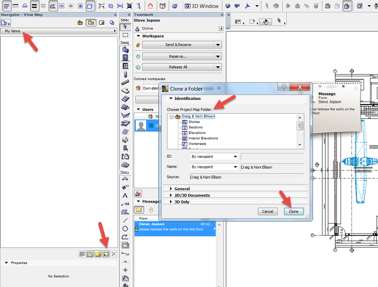Click the Release All button
378x287 pixels.
click(178, 67)
